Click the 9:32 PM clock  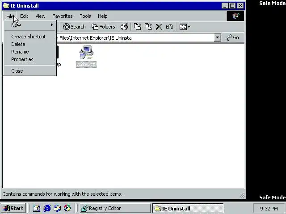pos(269,208)
